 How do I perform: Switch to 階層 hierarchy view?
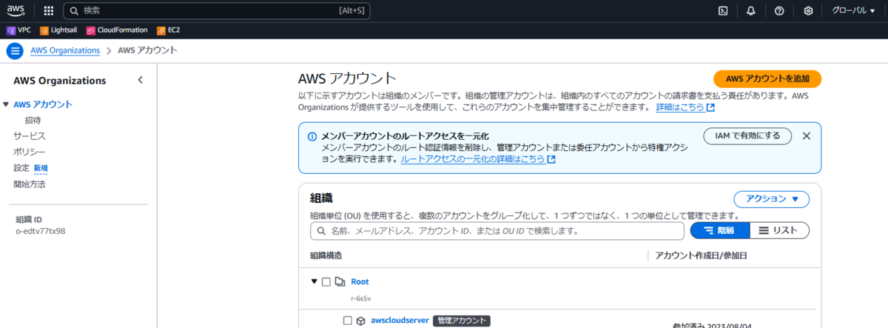pos(720,230)
